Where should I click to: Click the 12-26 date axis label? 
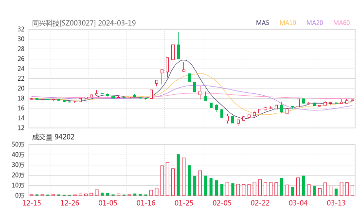(70, 203)
